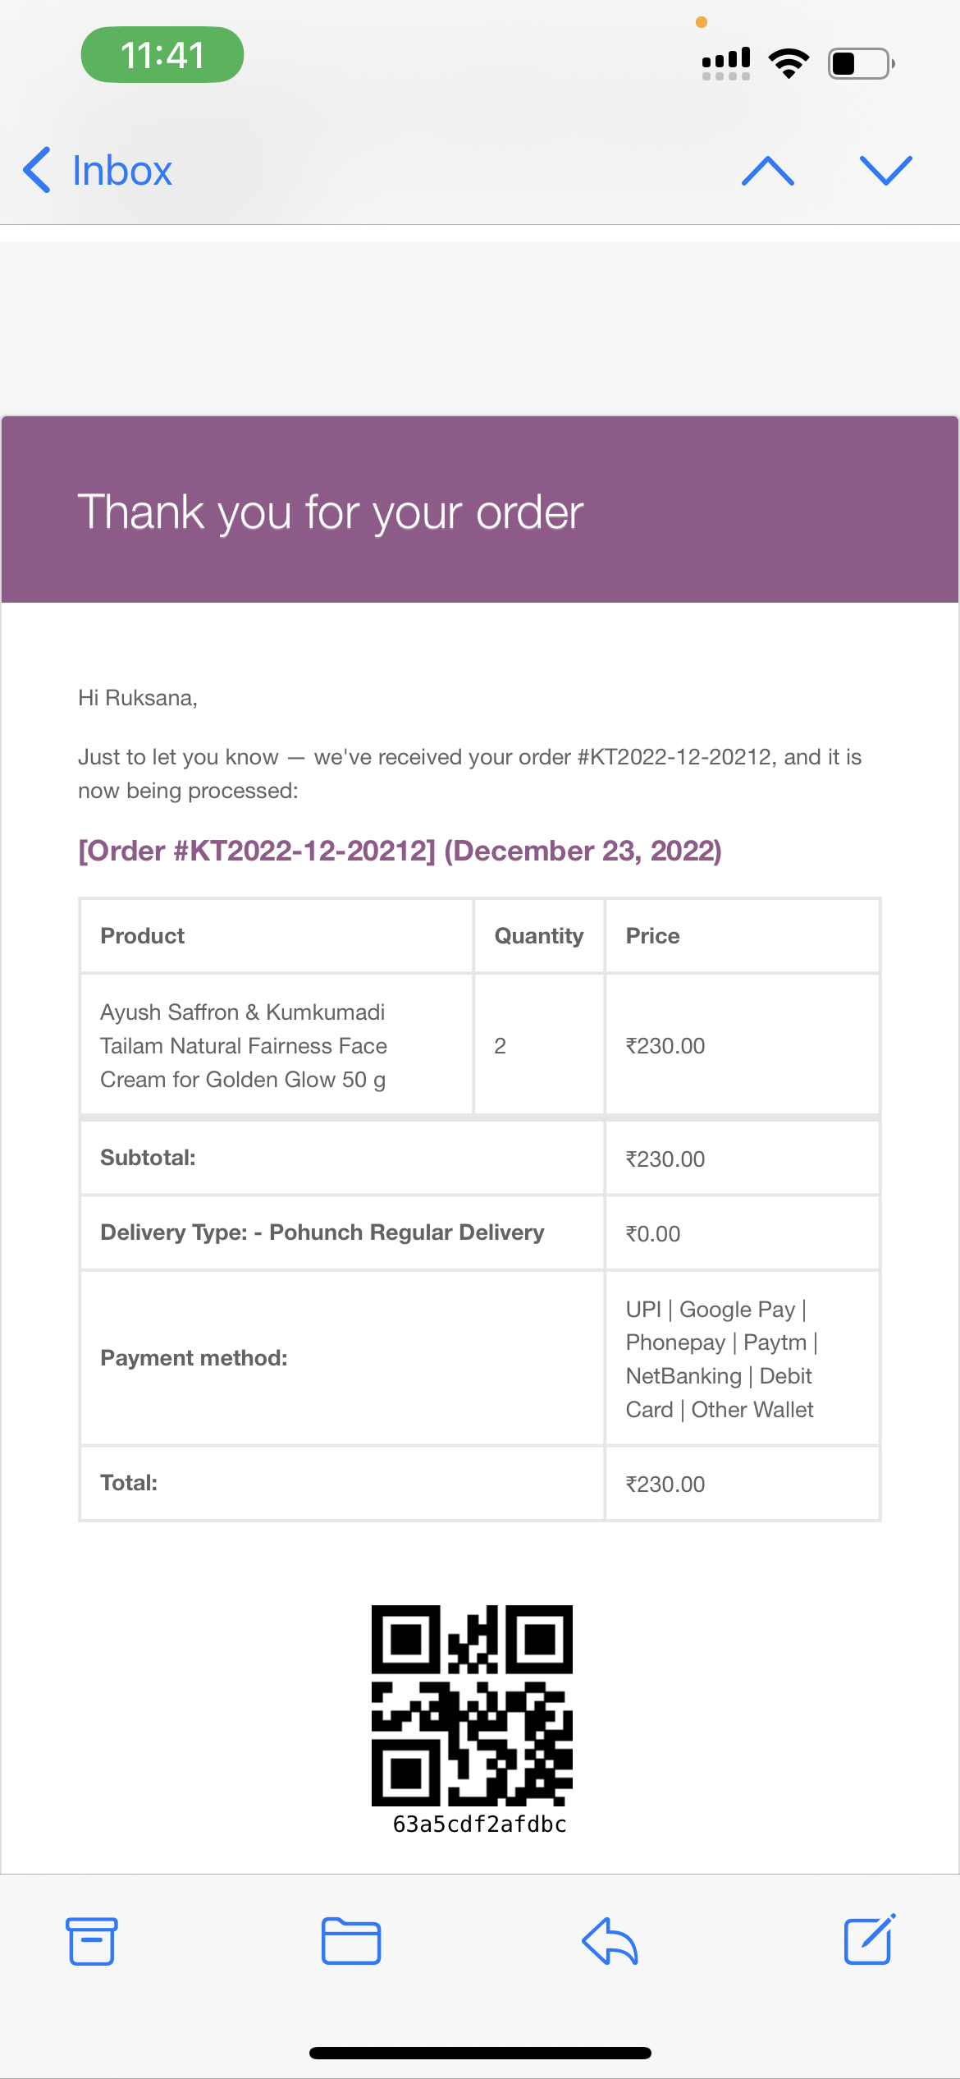Tap the Wi-Fi status icon
Viewport: 960px width, 2079px height.
pyautogui.click(x=789, y=63)
